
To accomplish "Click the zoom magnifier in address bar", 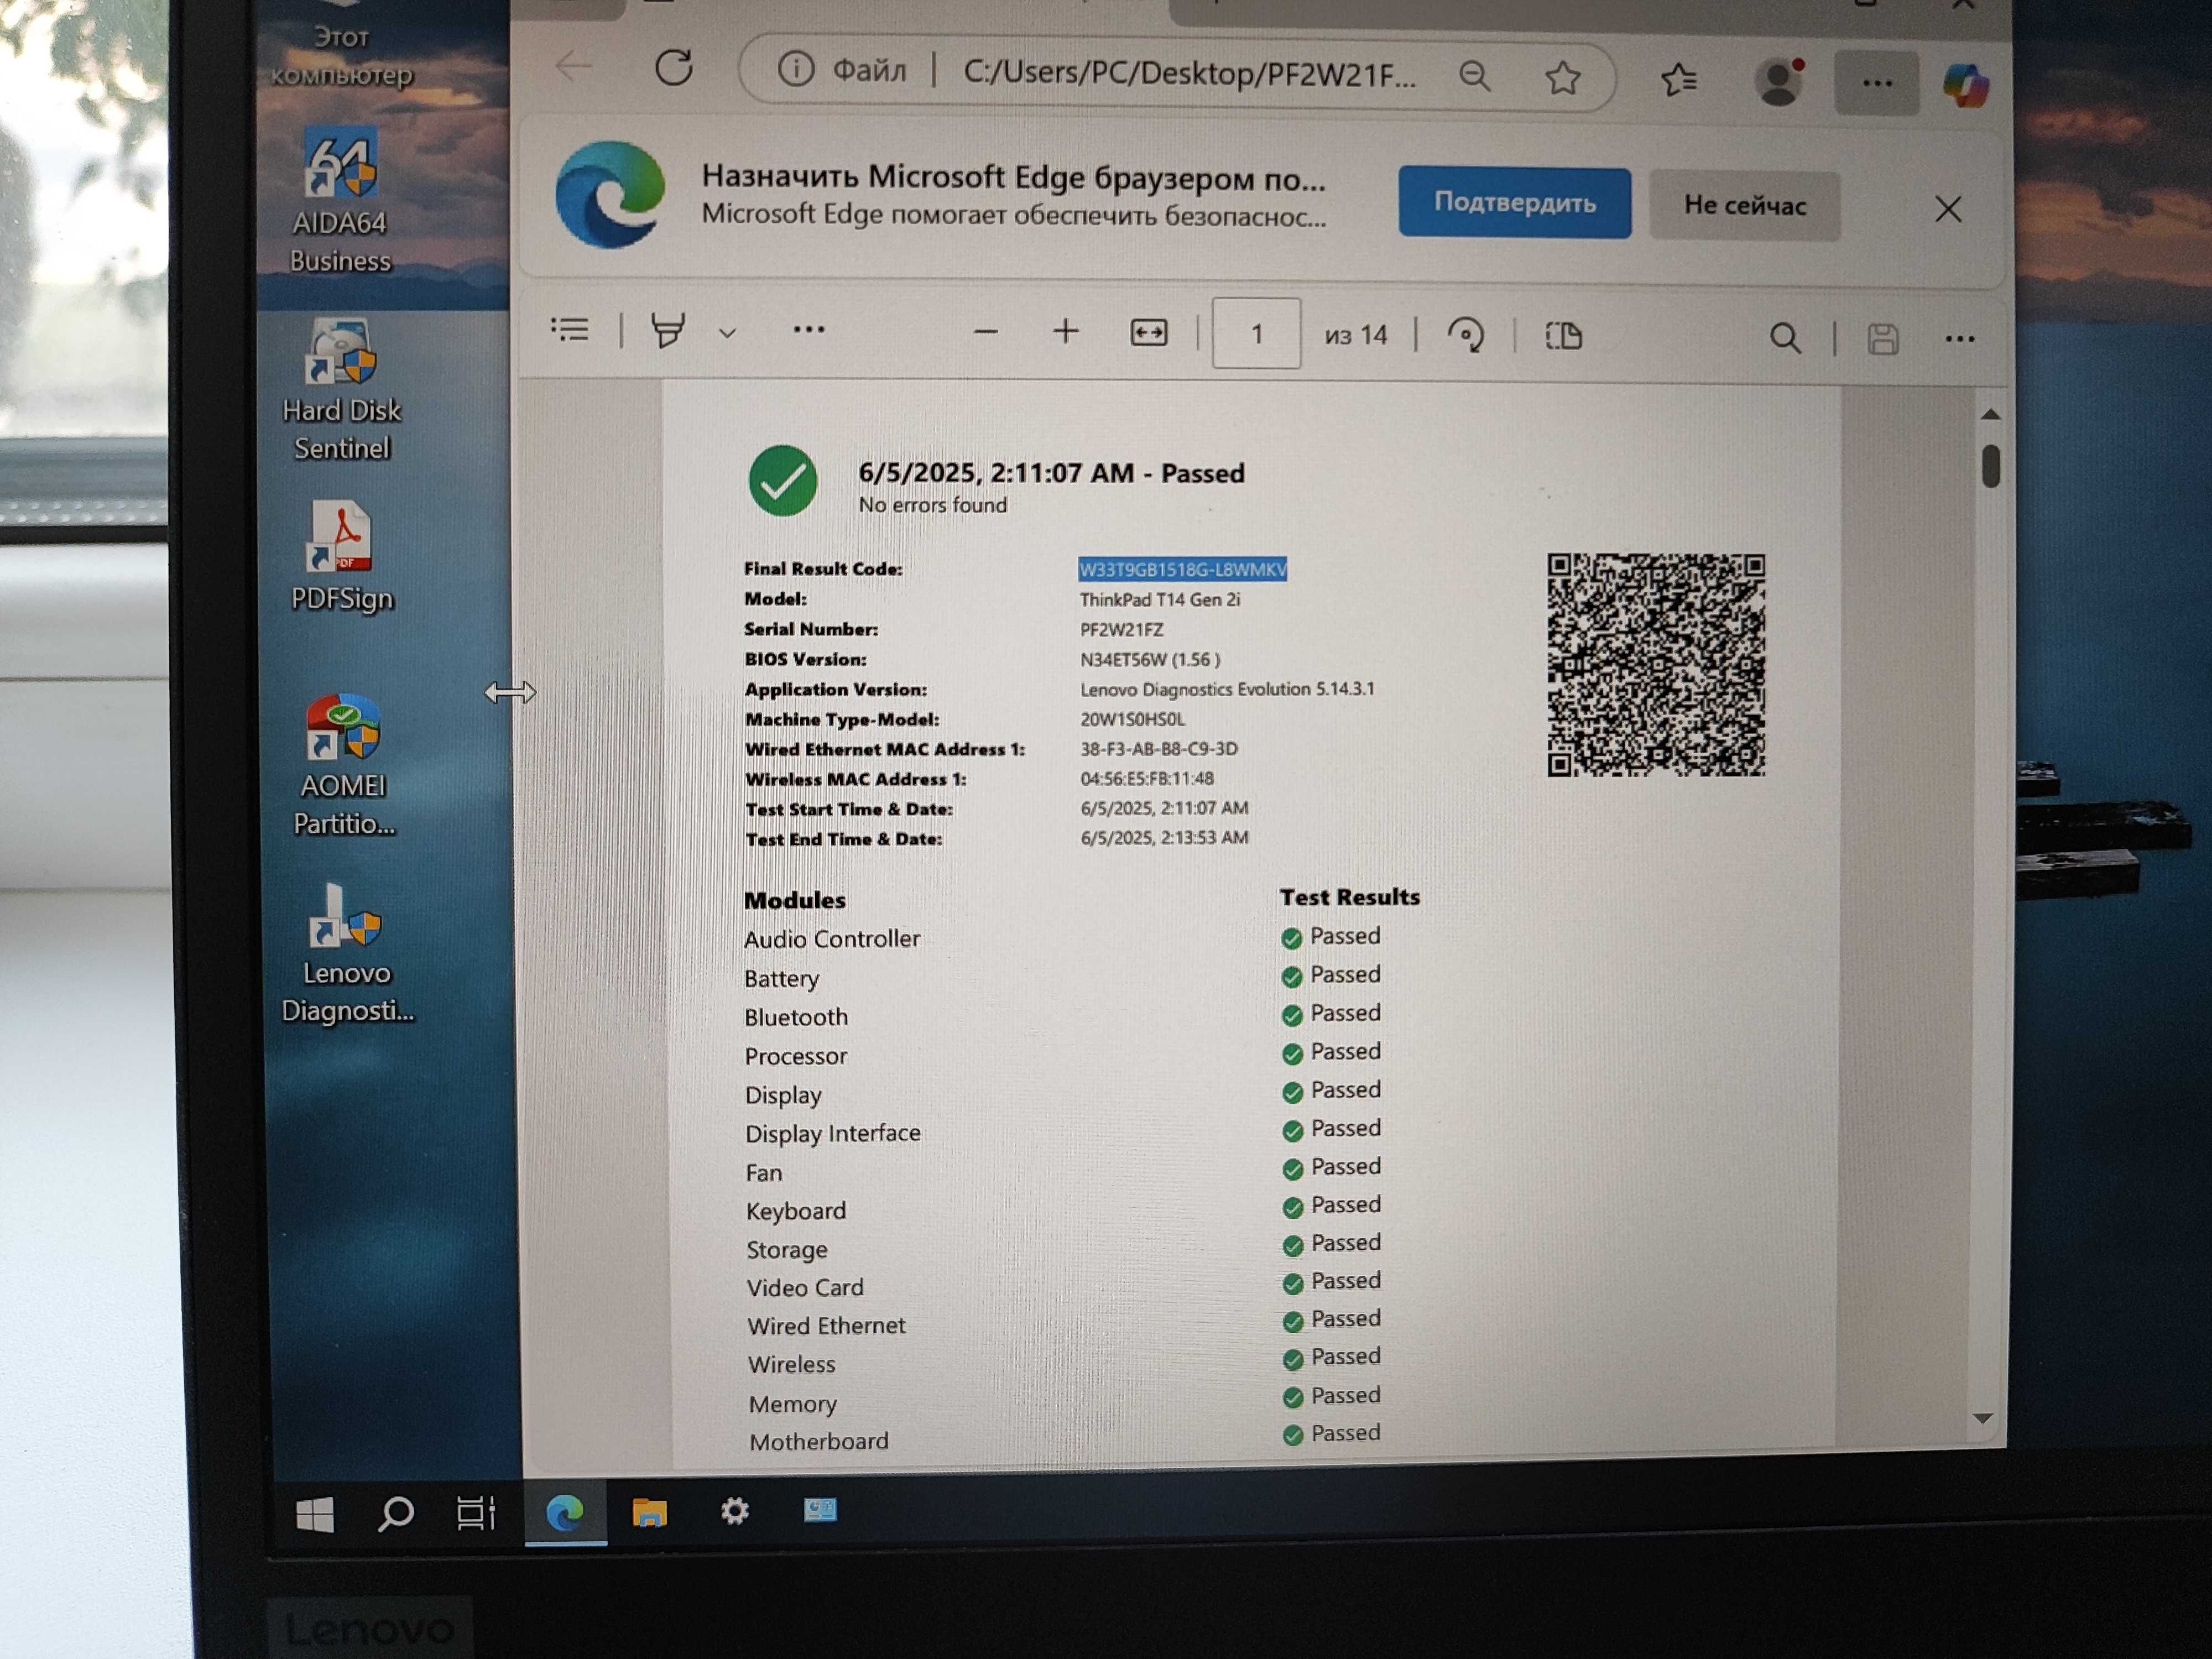I will point(1474,75).
